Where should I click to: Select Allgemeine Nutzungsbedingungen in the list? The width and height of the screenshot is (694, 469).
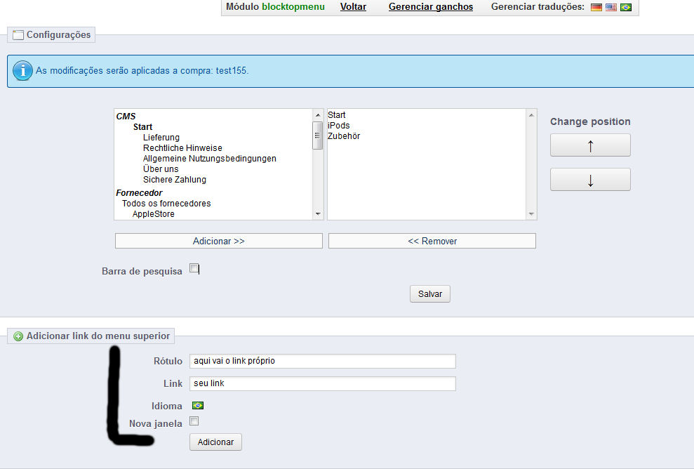pos(209,159)
